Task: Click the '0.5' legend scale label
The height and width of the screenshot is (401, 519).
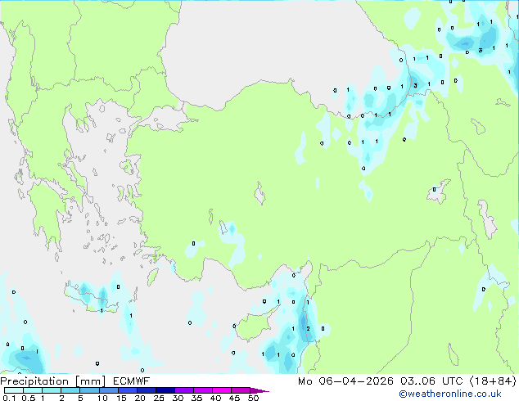Action: coord(29,398)
